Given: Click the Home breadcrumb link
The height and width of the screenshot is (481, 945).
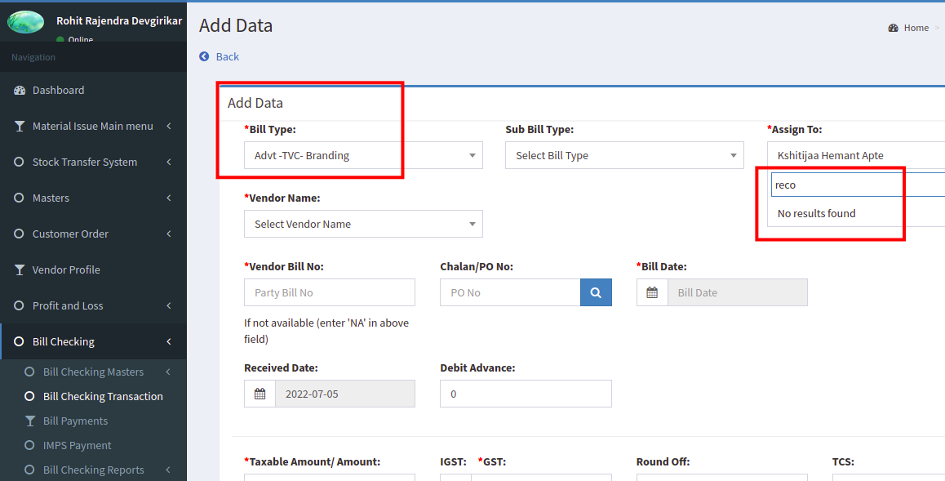Looking at the screenshot, I should [x=916, y=28].
